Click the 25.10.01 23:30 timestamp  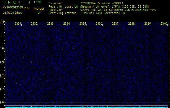coord(12,13)
